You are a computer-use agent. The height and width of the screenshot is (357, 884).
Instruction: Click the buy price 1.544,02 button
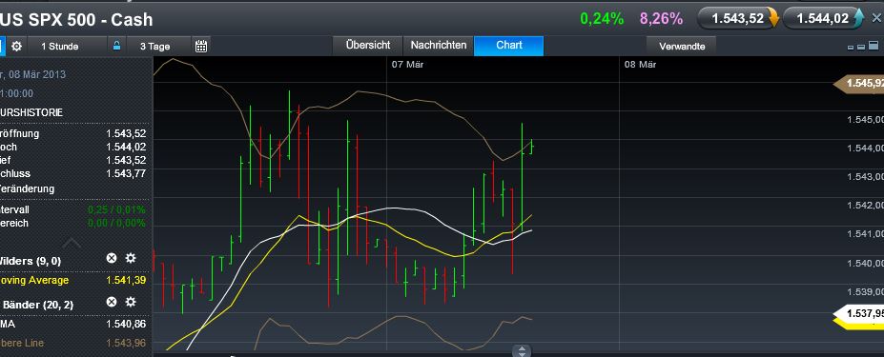[x=824, y=19]
